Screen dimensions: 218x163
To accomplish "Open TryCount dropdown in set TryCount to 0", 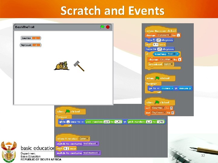I will click(x=159, y=113).
